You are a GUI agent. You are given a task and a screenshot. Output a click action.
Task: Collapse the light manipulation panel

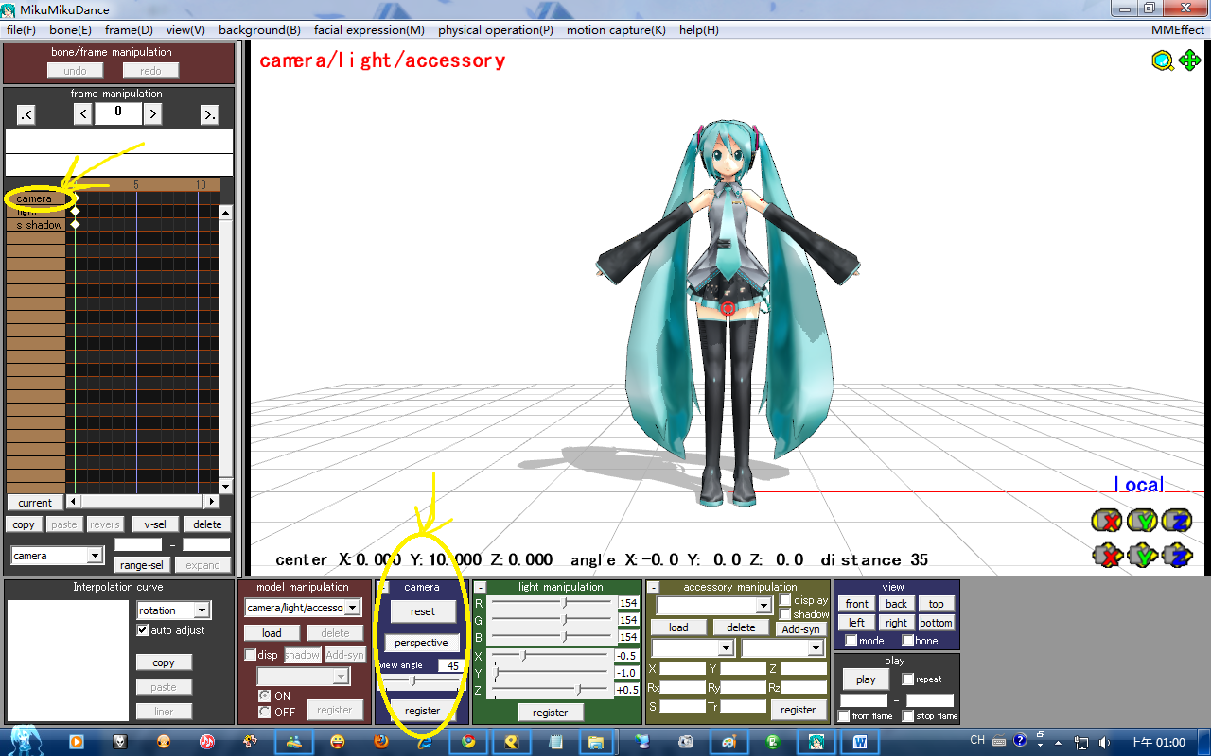480,588
